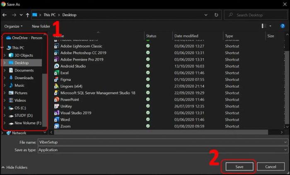Expand the Pictures tree node
Viewport: 290px width, 175px height.
[x=5, y=93]
